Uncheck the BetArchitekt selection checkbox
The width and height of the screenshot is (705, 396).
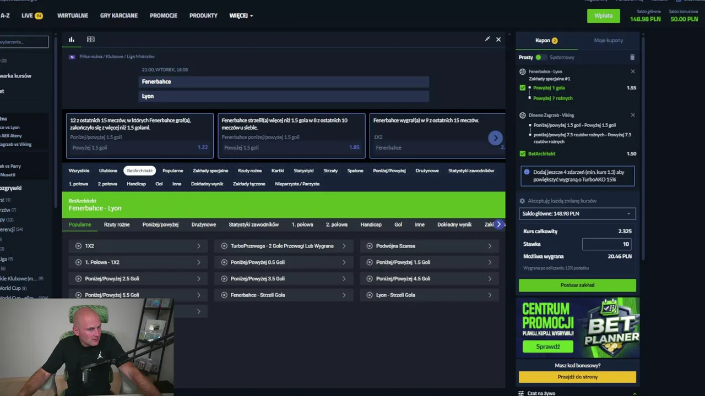[523, 154]
